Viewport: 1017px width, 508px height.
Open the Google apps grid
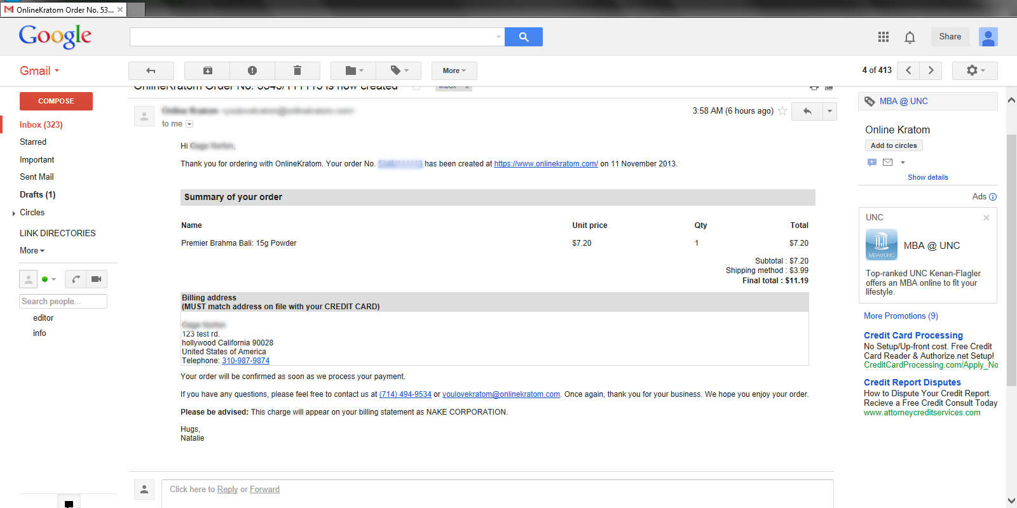(884, 37)
